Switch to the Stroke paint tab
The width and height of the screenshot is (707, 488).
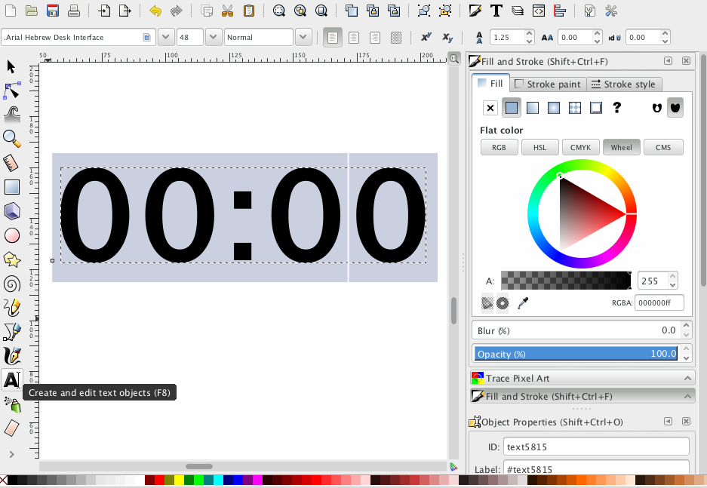(549, 84)
